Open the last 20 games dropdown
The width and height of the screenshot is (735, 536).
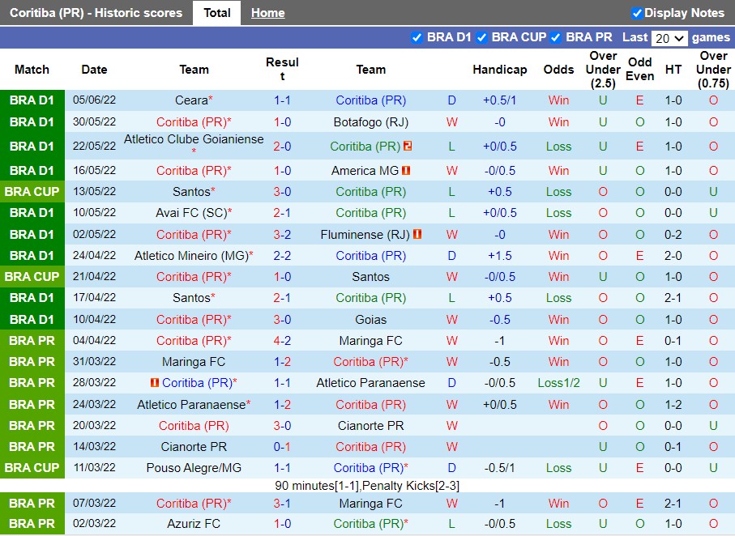tap(669, 38)
